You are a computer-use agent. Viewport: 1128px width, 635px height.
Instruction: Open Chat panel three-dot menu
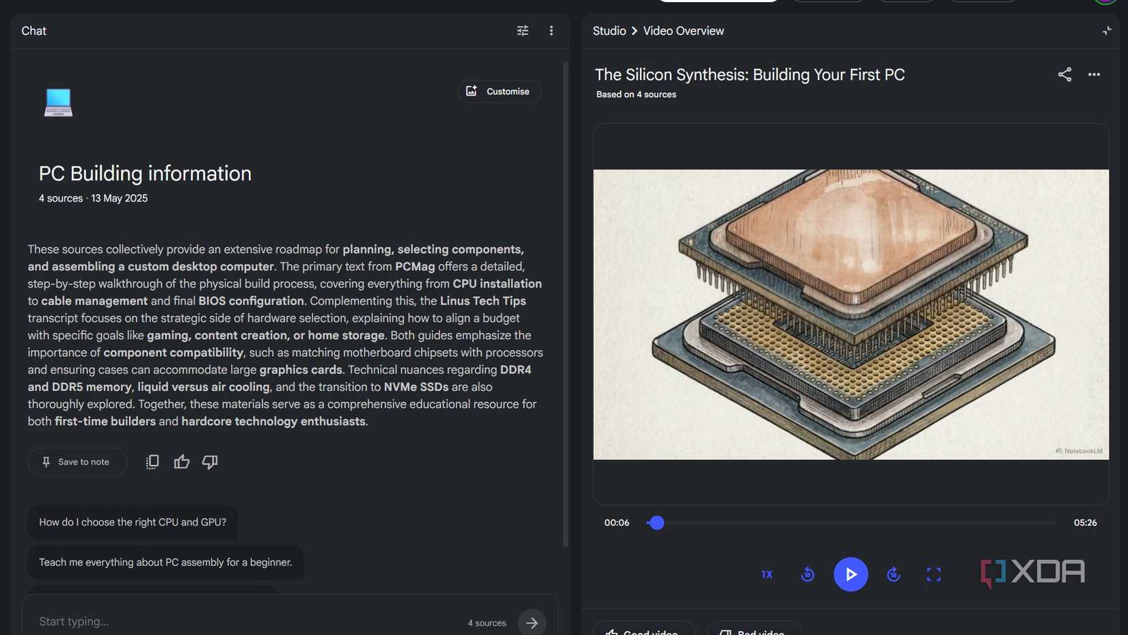point(551,31)
